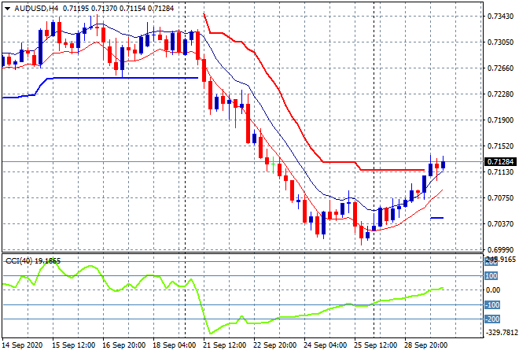Click the 0.72280 price axis label
519x354 pixels.
click(500, 94)
